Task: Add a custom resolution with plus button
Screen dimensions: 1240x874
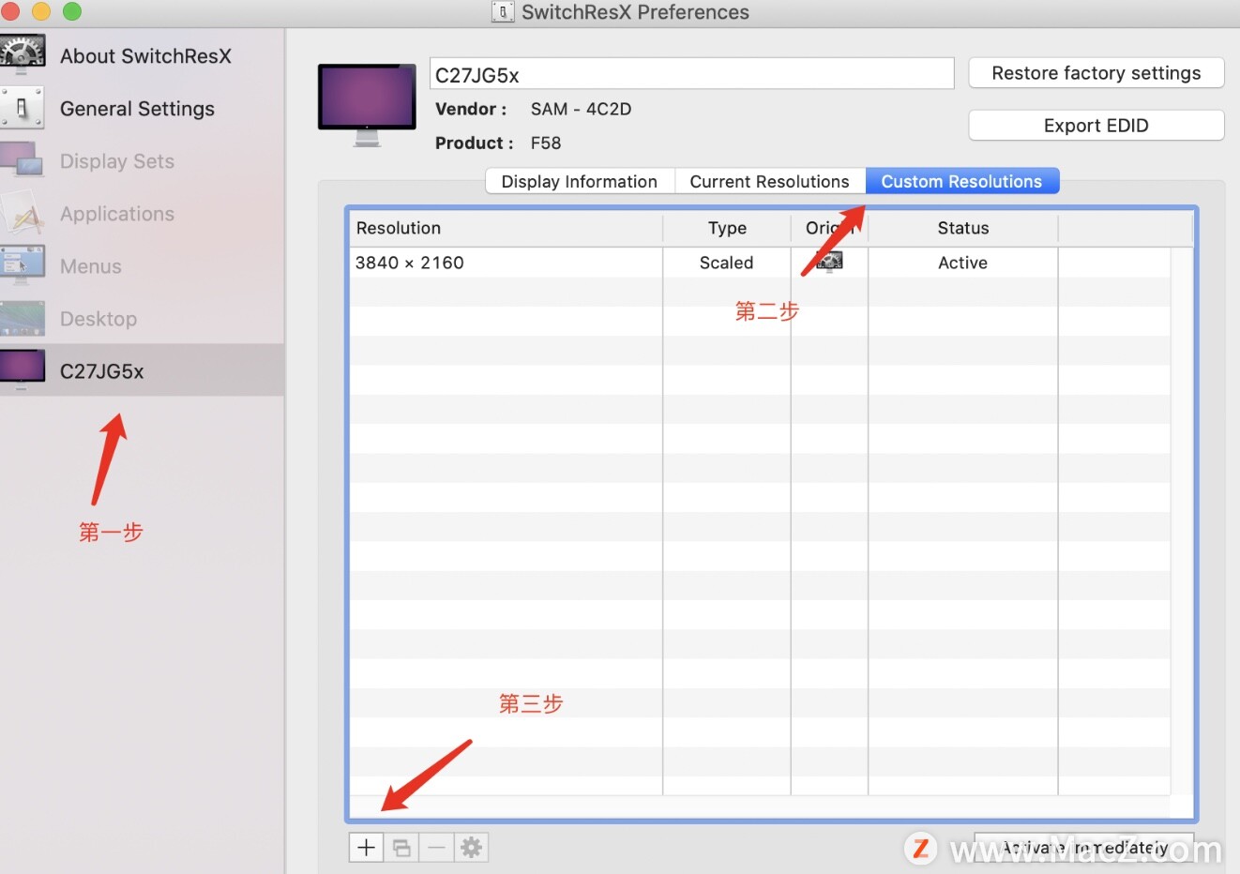Action: [x=366, y=848]
